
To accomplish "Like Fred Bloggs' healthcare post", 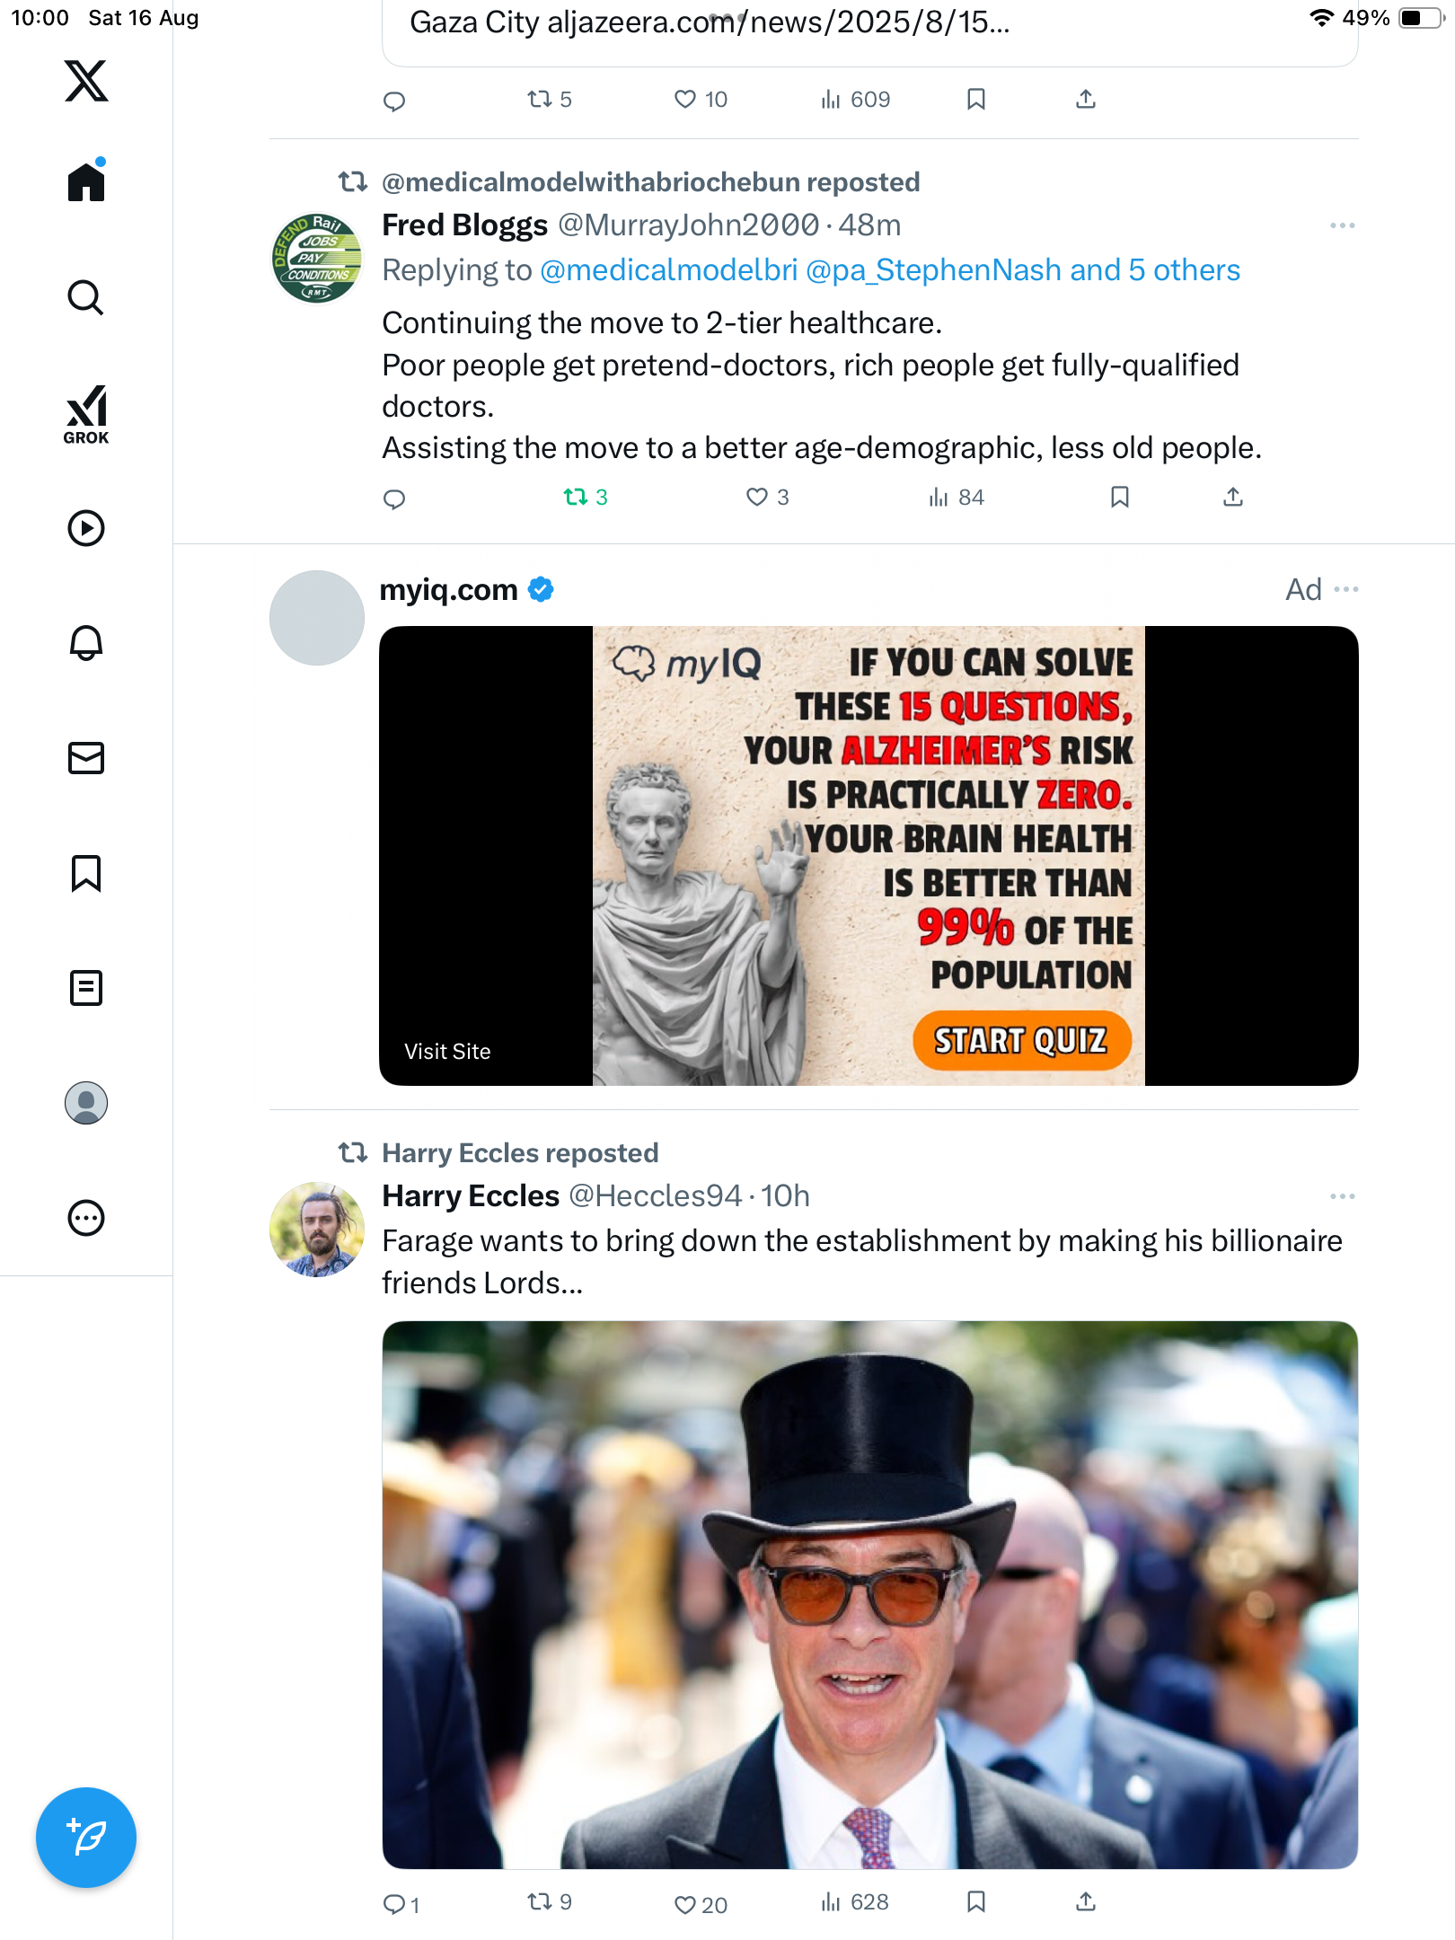I will 757,497.
